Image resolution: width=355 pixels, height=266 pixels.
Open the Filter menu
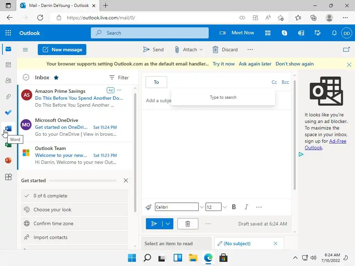[x=119, y=78]
